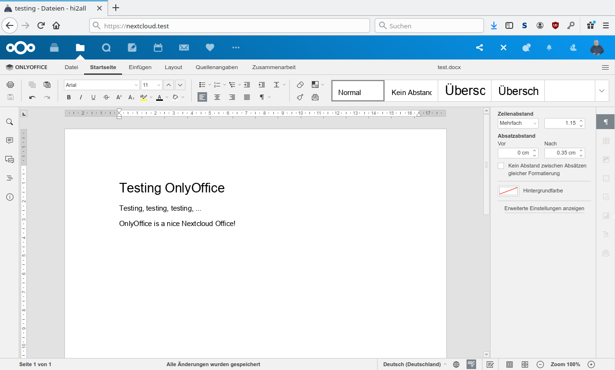This screenshot has width=615, height=370.
Task: Increase font size button
Action: 169,85
